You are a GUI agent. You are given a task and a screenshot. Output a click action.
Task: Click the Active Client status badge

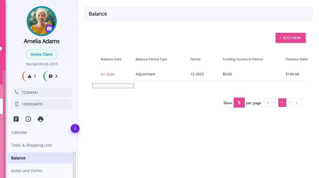click(x=42, y=54)
